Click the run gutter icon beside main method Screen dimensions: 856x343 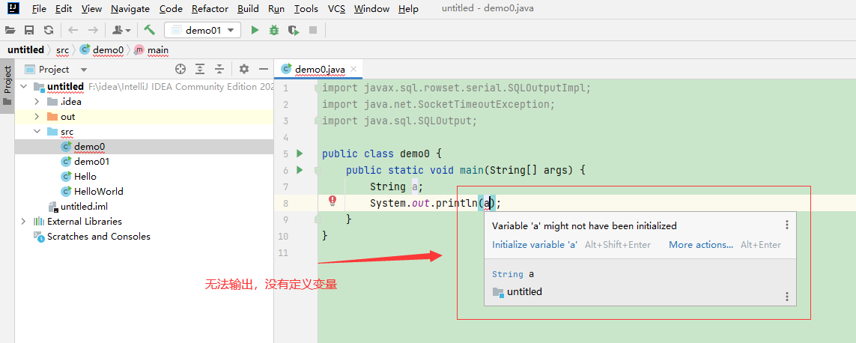point(299,171)
